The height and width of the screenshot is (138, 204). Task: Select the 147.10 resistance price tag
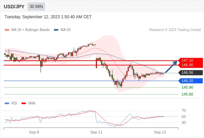pos(191,60)
